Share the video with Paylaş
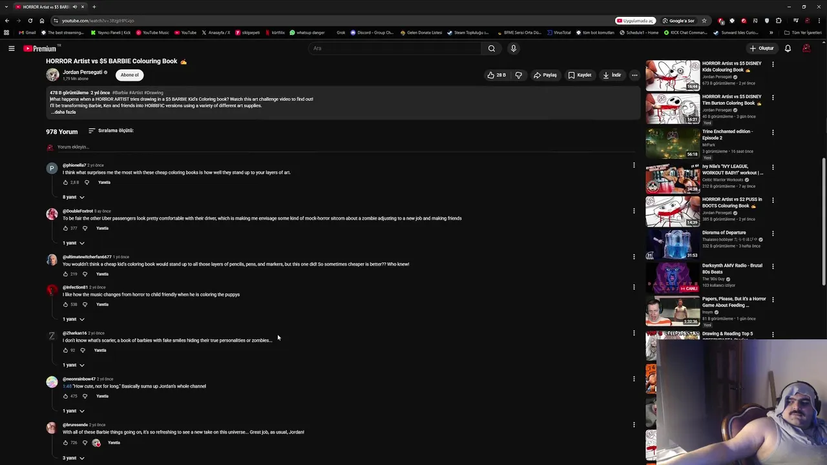Screen dimensions: 827x465 [x=545, y=75]
